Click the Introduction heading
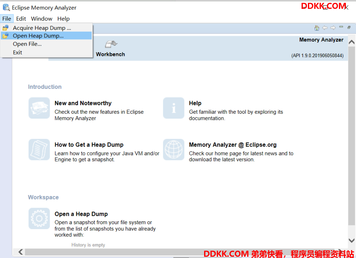Image resolution: width=356 pixels, height=258 pixels. [x=45, y=87]
